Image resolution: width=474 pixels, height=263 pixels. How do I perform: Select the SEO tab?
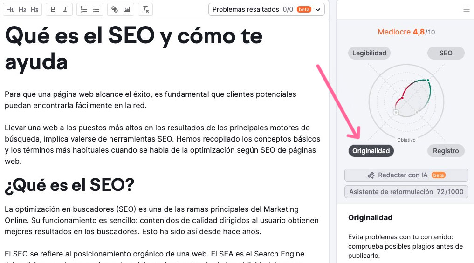(x=446, y=53)
